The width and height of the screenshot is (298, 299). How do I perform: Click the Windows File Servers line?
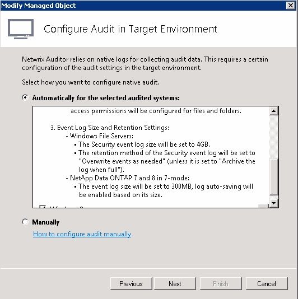(x=100, y=136)
